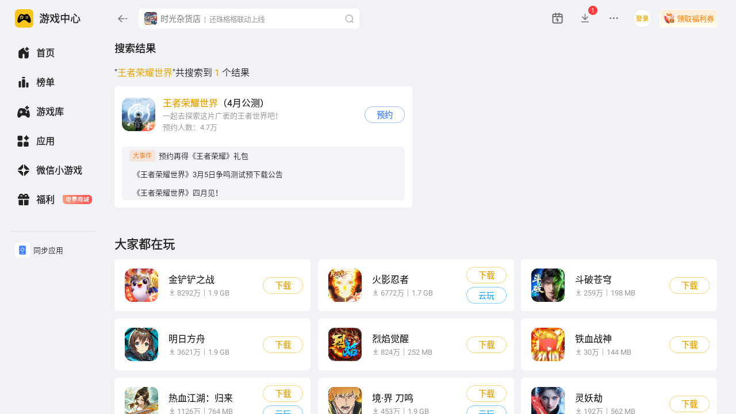
Task: Click the 游戏中心 controller logo
Action: (24, 18)
